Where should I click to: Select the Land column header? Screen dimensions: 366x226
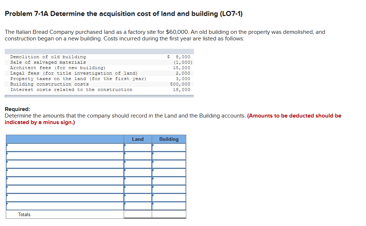[138, 139]
